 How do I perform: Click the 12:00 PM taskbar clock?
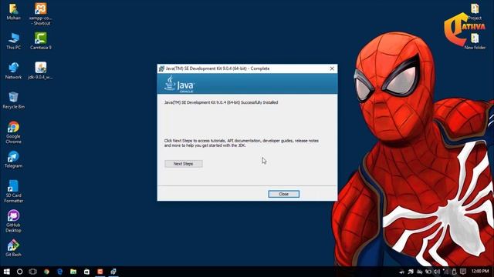[x=480, y=271]
